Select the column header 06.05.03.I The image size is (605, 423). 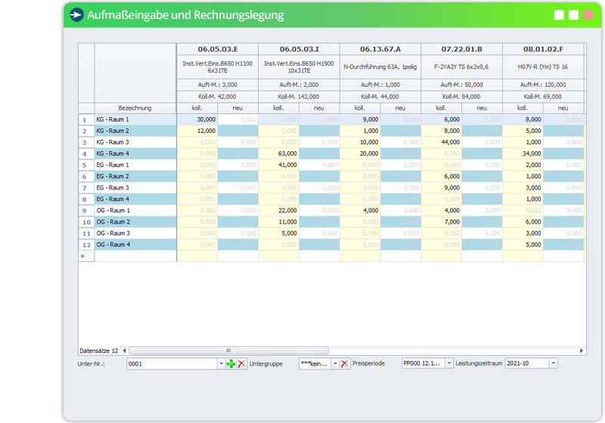pos(299,49)
